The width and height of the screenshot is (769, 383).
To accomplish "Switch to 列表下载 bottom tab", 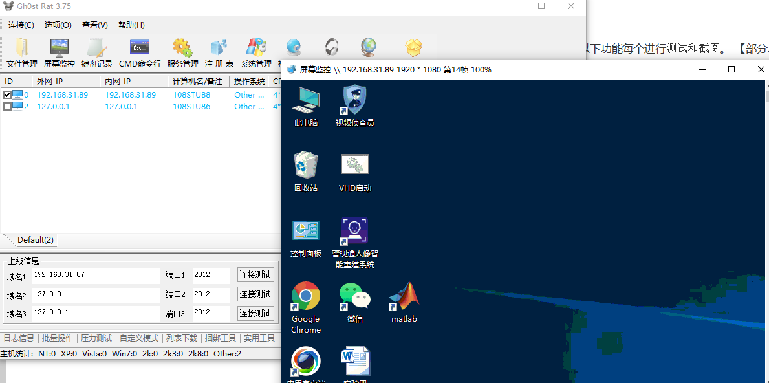I will tap(182, 338).
